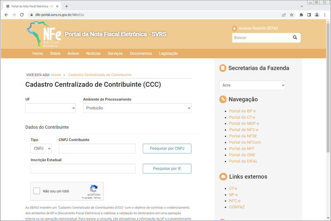This screenshot has height=221, width=331.
Task: Open Portal da NFCom link
Action: (x=245, y=143)
